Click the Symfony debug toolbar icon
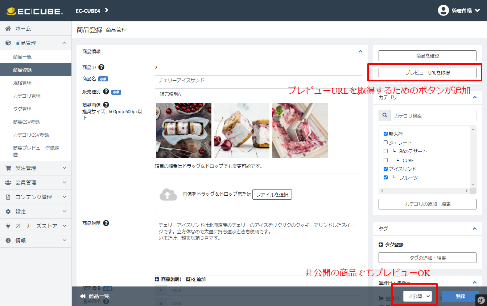The width and height of the screenshot is (487, 306). (x=481, y=300)
